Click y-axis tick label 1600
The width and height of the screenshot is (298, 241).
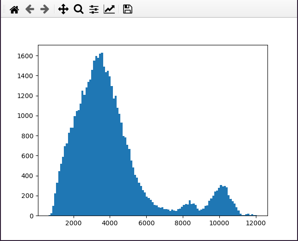click(x=25, y=56)
